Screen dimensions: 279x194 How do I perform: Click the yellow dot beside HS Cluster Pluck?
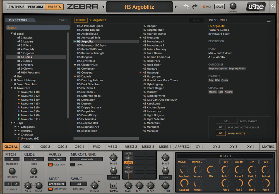click(75, 65)
